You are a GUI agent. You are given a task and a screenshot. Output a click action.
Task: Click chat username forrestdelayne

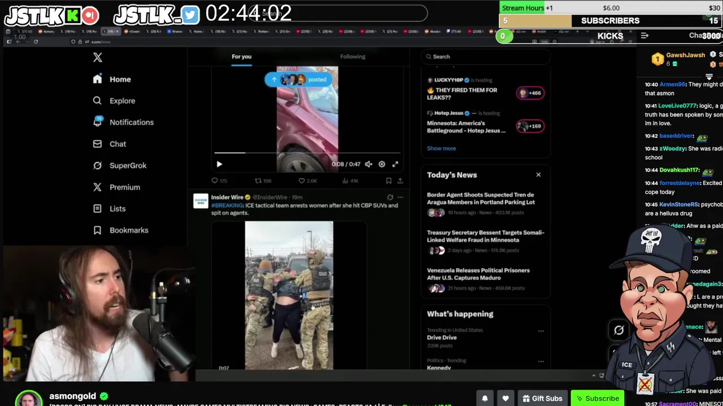(x=680, y=183)
